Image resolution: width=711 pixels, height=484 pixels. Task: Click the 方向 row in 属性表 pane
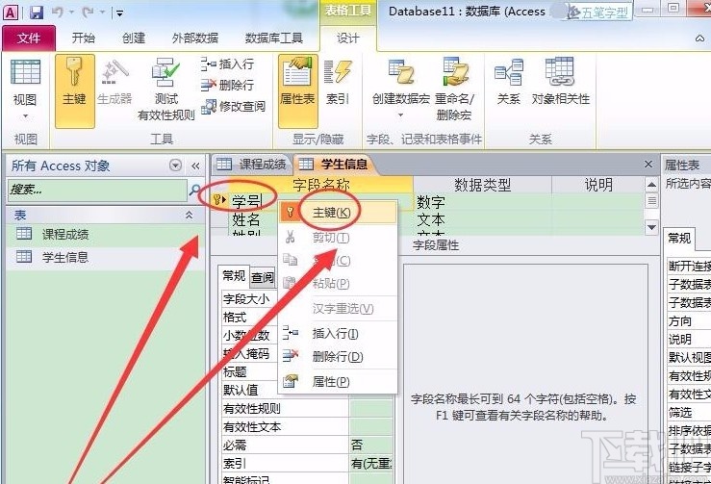point(689,321)
